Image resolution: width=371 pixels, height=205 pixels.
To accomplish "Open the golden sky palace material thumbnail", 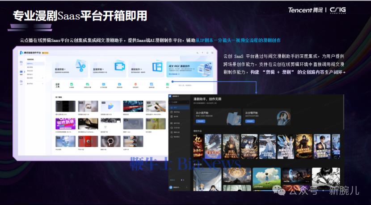I will [x=237, y=176].
